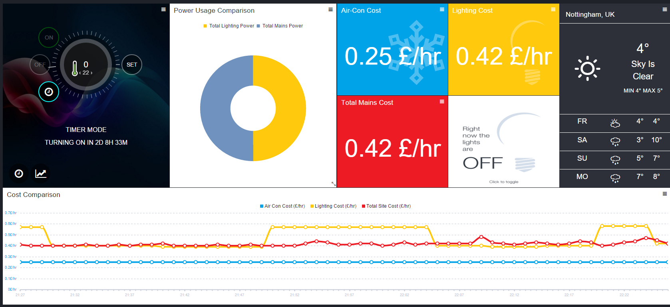
Task: Click Friday forecast weather icon
Action: (615, 123)
